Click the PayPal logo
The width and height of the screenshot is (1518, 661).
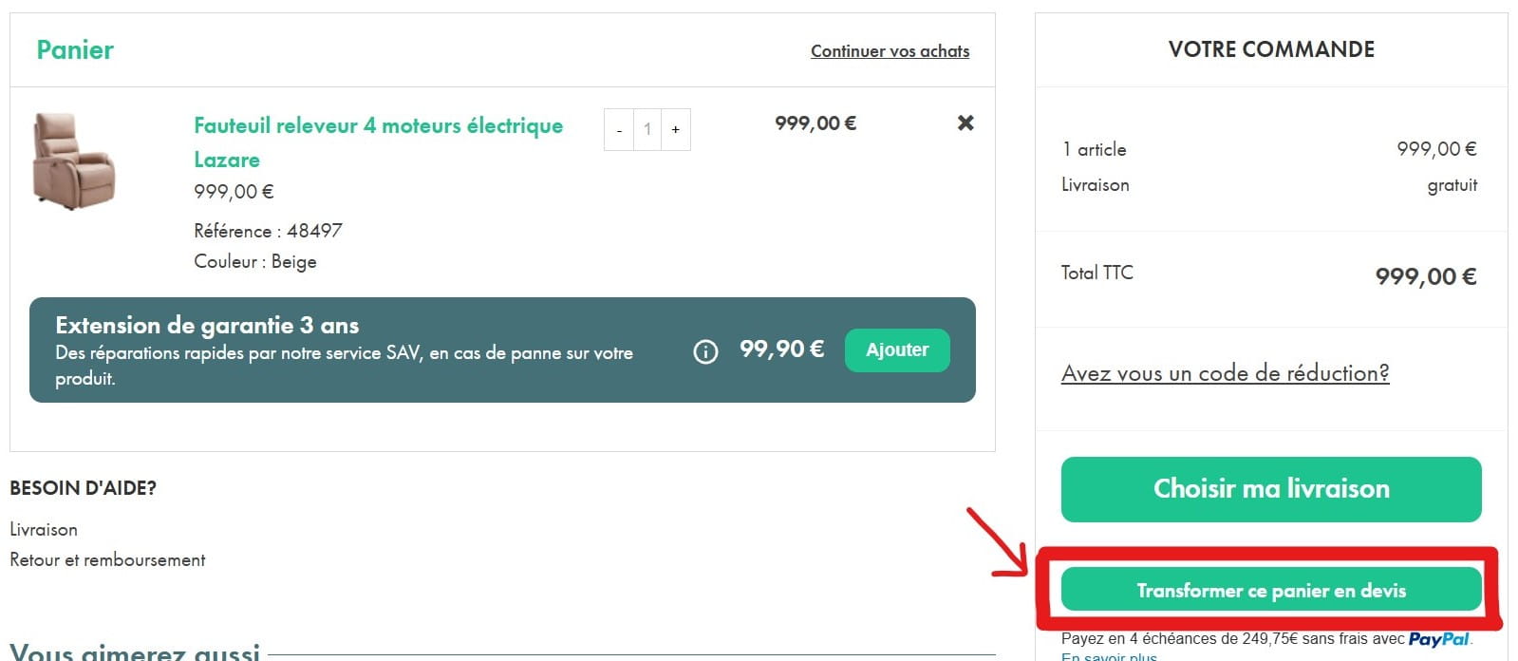click(1439, 639)
